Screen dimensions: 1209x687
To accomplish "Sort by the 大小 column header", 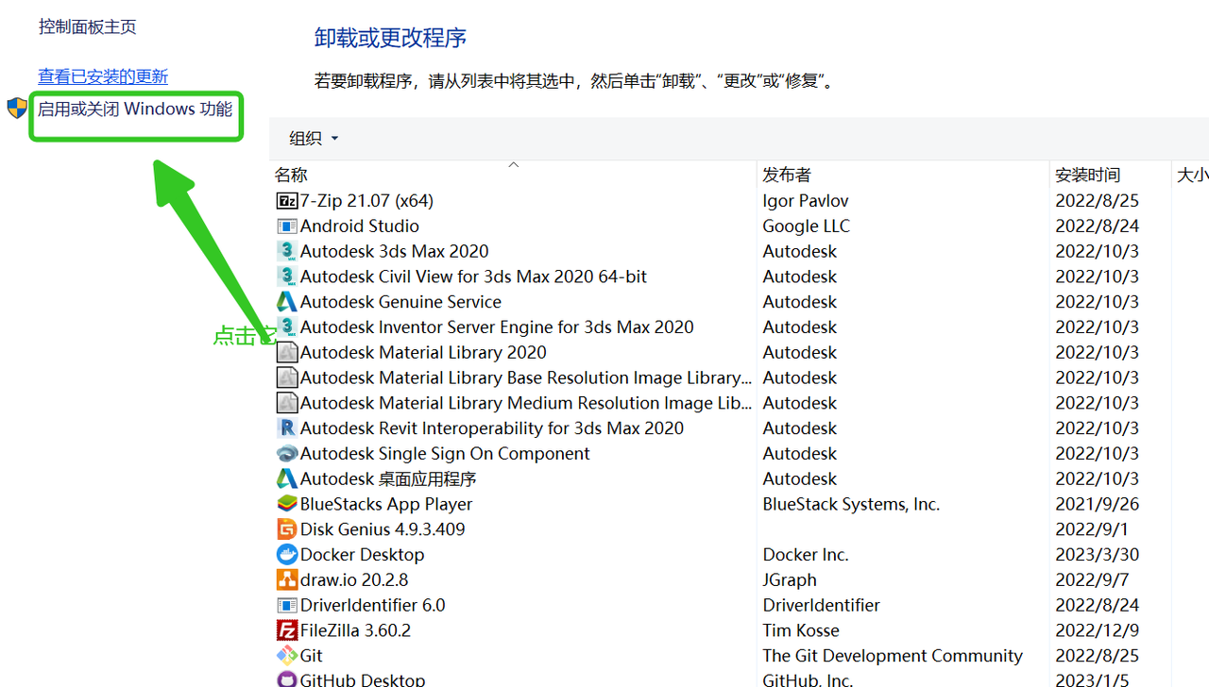I will (x=1192, y=175).
